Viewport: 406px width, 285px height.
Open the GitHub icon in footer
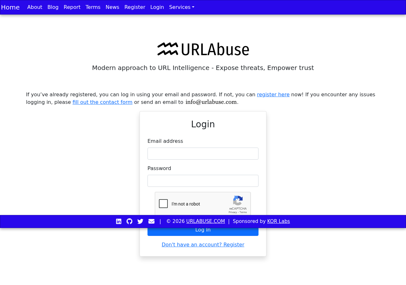(129, 221)
